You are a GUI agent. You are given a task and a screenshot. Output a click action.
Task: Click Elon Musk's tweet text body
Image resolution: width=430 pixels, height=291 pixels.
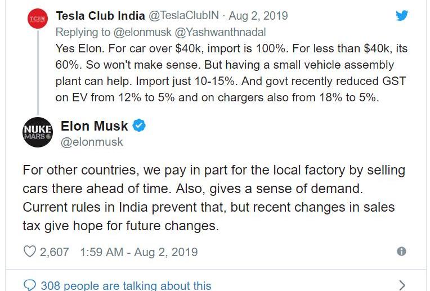pos(214,198)
